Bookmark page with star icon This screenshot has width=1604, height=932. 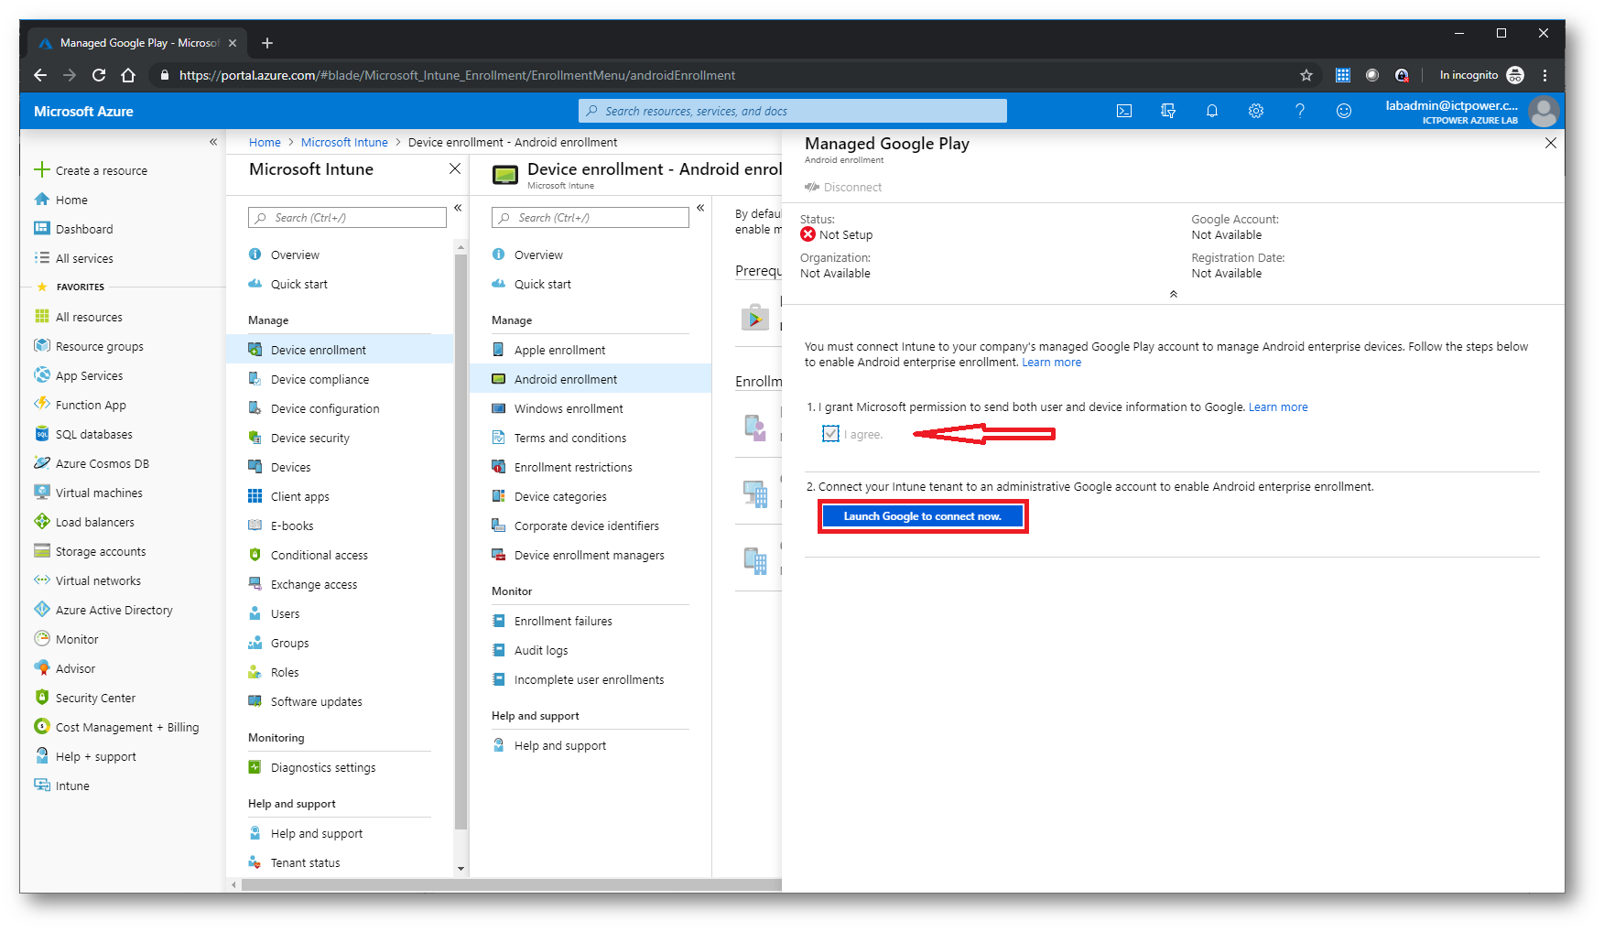(1306, 75)
